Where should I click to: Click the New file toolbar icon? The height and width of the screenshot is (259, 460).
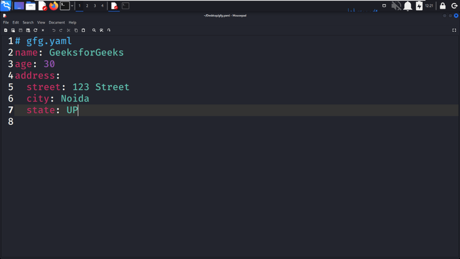(x=6, y=30)
